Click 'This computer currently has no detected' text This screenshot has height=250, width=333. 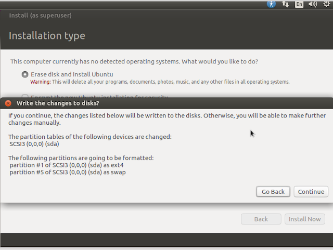[x=134, y=61]
